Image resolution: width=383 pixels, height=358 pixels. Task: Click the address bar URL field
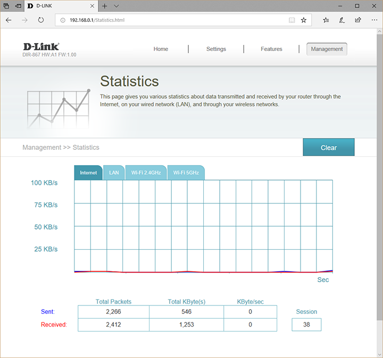pos(176,20)
